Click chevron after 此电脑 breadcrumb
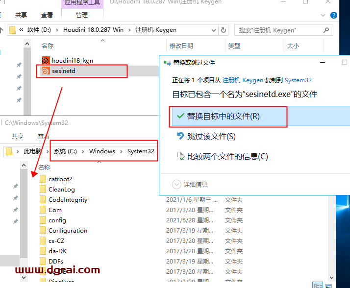Screen dimensions: 350x288 click(x=48, y=151)
